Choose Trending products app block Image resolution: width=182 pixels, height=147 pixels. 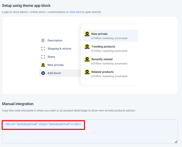coord(110,48)
